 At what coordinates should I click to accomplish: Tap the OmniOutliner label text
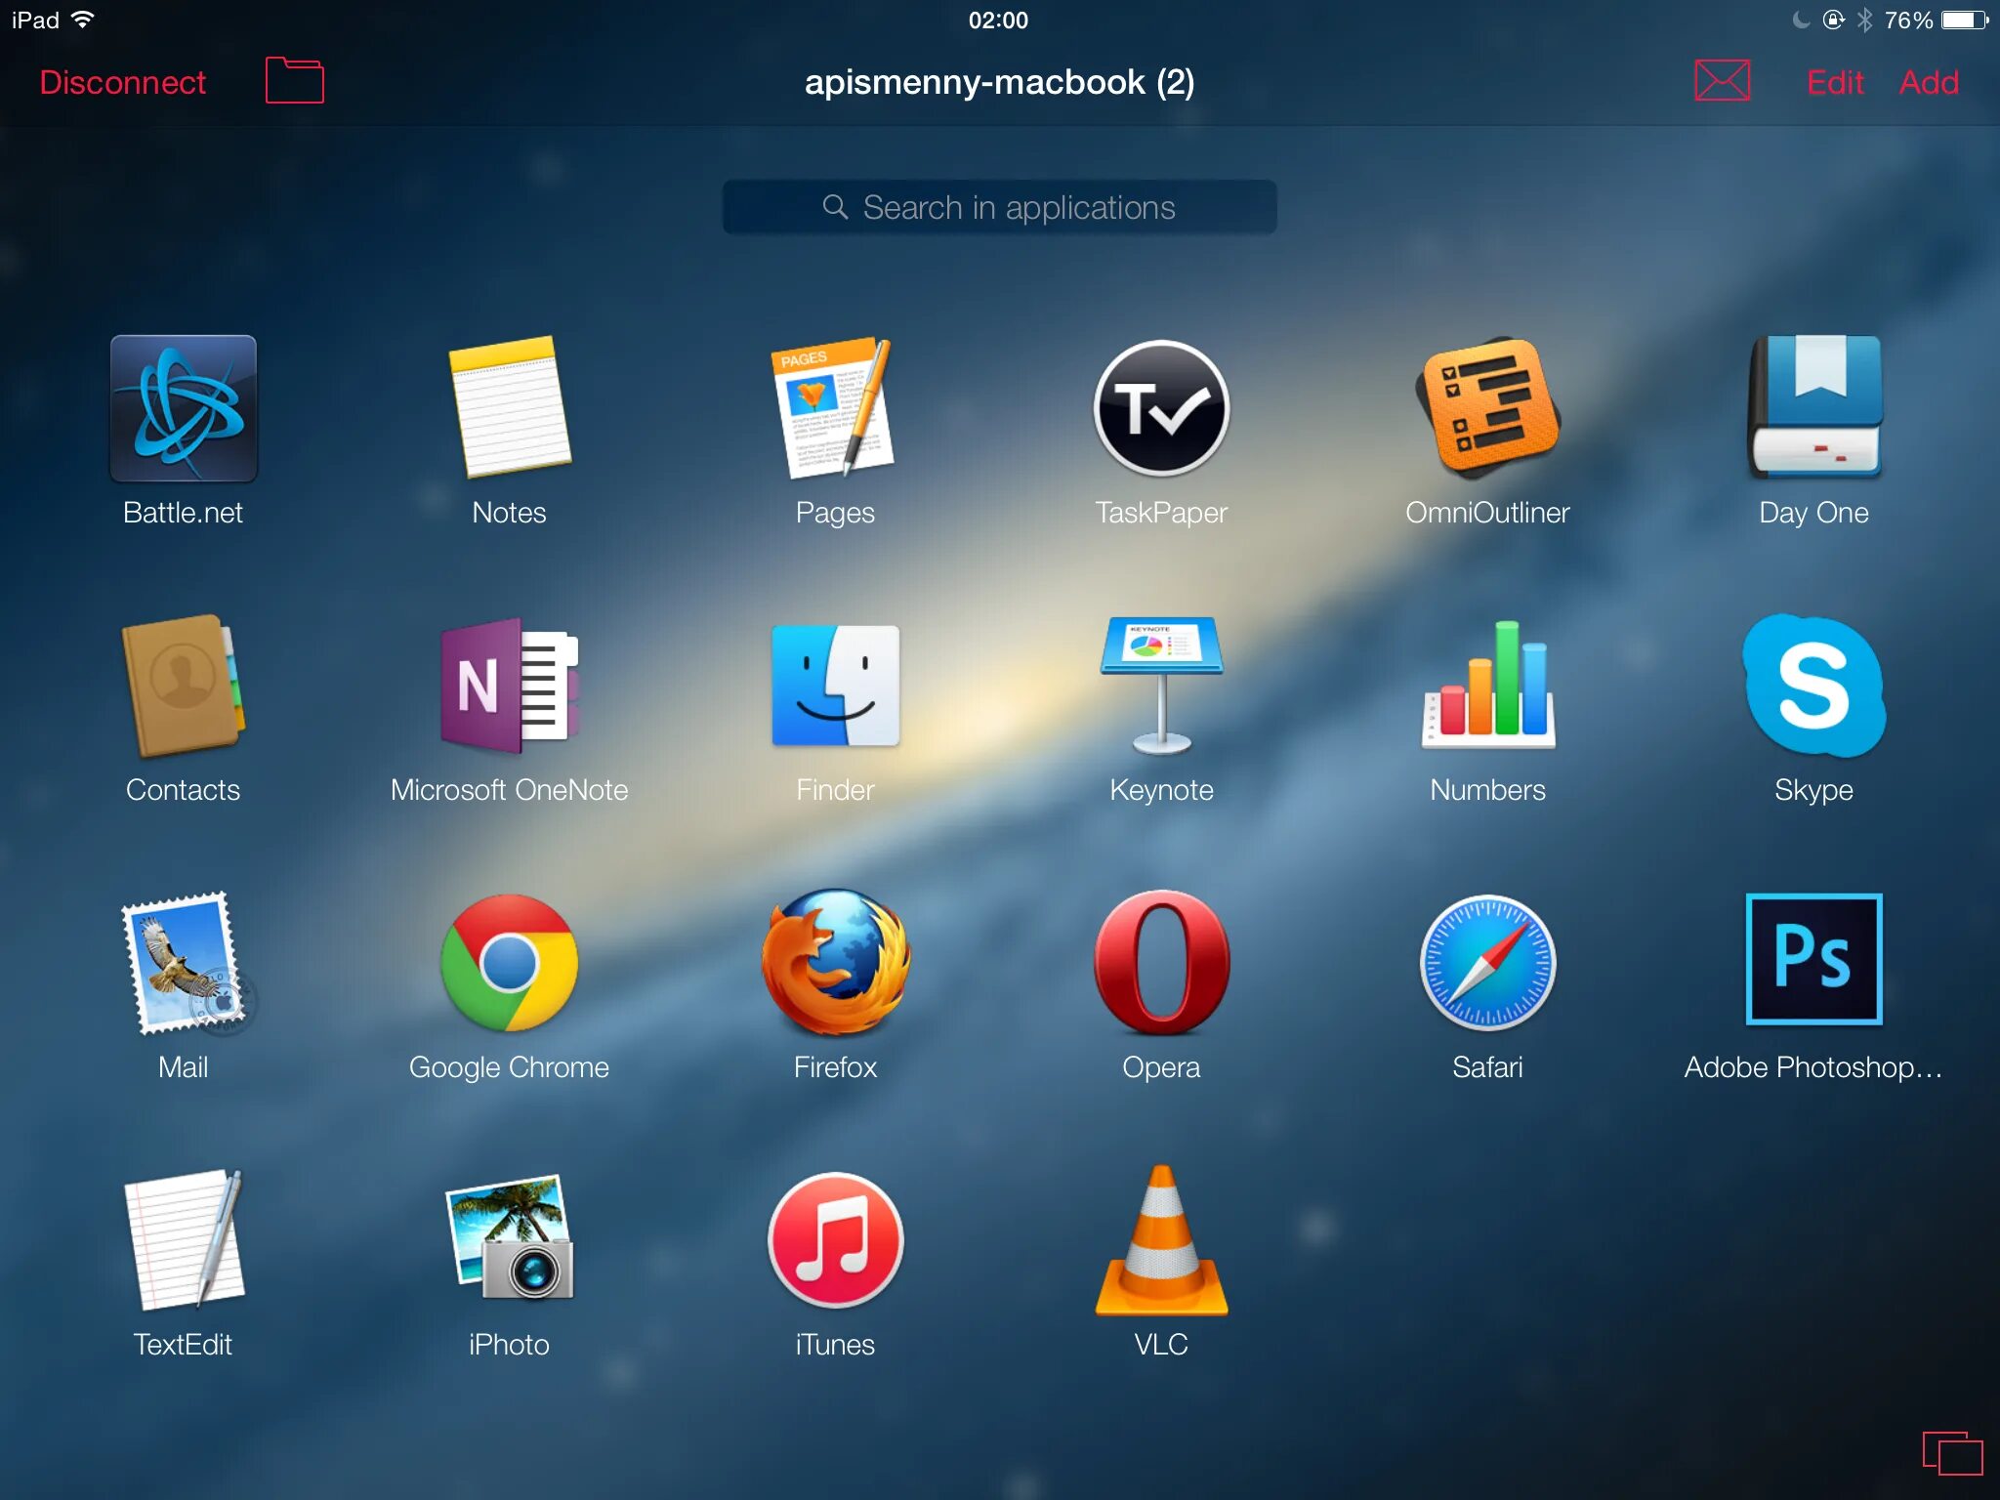[1487, 512]
